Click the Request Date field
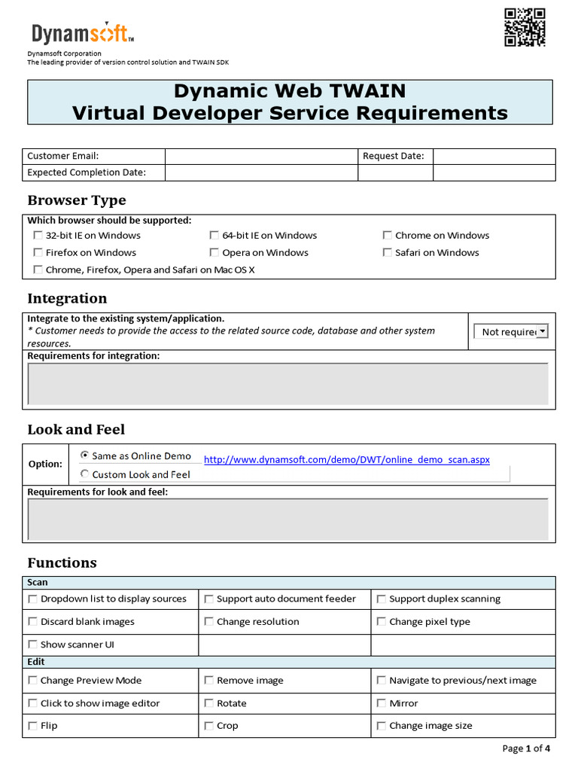578x771 pixels. 494,157
